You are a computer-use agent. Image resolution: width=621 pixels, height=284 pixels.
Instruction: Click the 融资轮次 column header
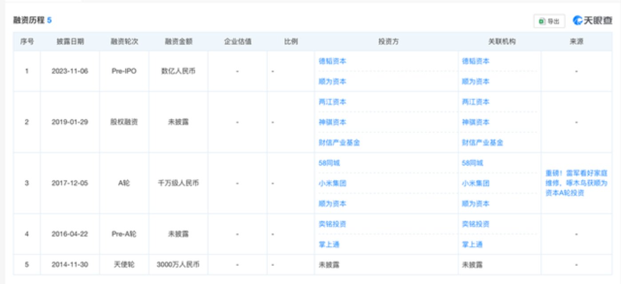click(124, 41)
